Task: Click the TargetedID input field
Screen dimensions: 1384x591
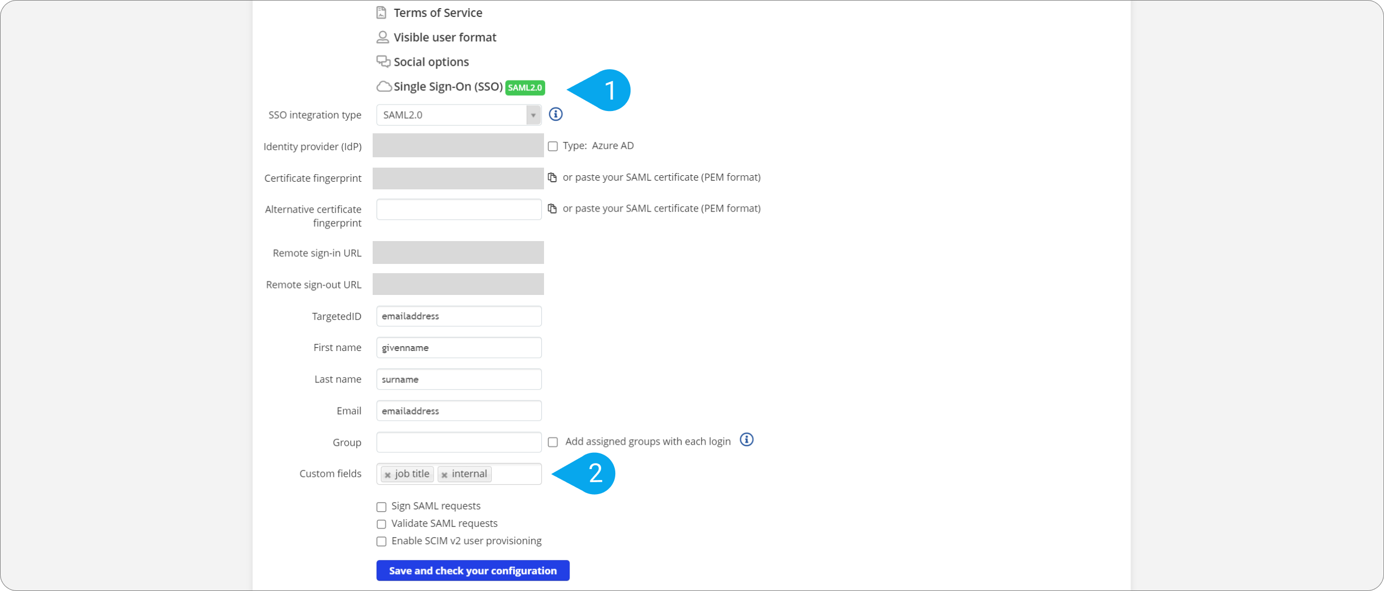Action: pos(459,316)
